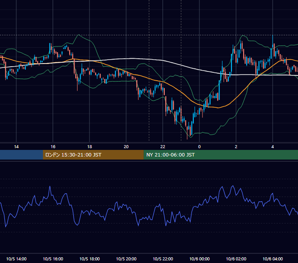Screen dimensions: 298x263
Task: Click the 10/6 02:00 label on oscillator axis
Action: [236, 259]
